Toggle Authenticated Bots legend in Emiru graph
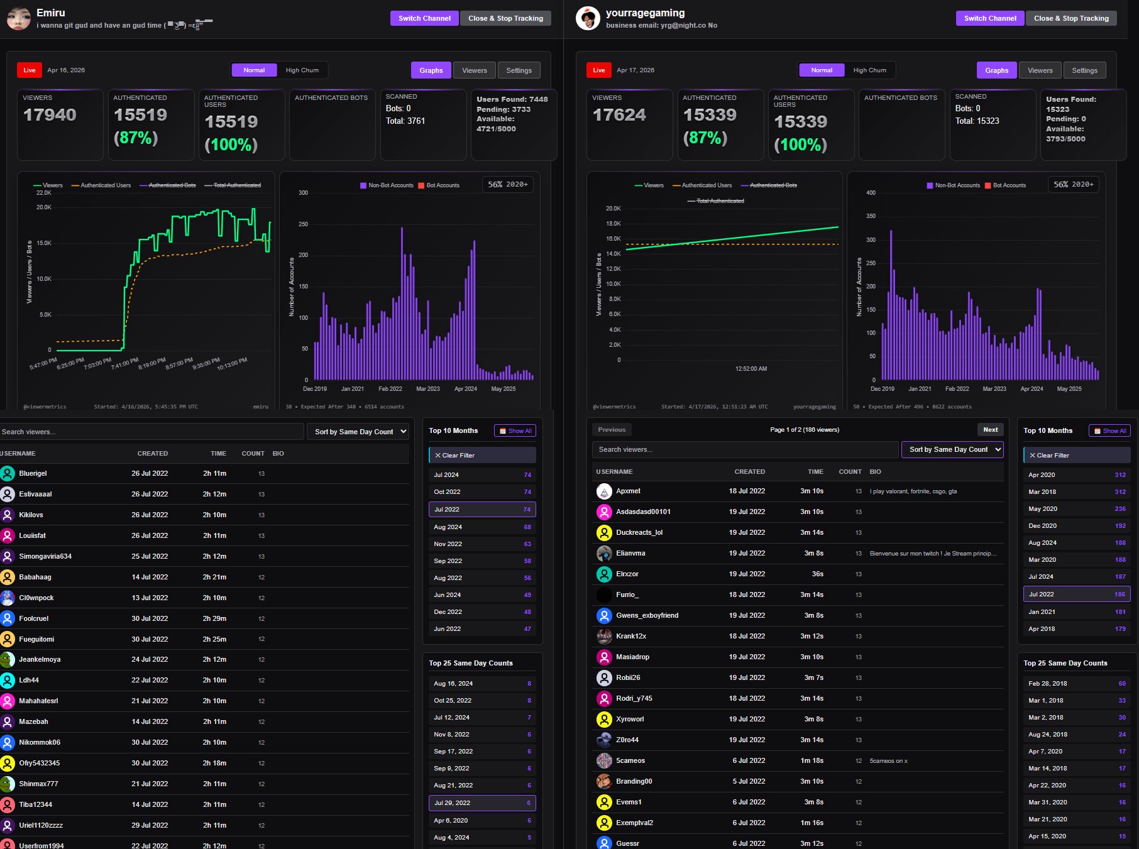 (x=168, y=185)
